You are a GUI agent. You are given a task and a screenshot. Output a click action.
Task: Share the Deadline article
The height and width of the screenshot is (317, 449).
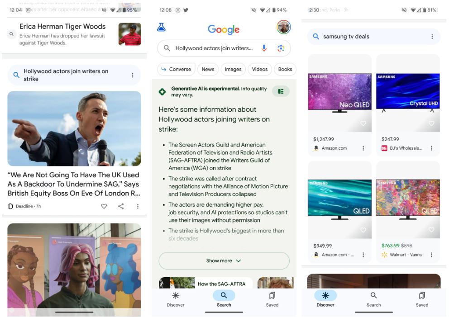(x=121, y=206)
